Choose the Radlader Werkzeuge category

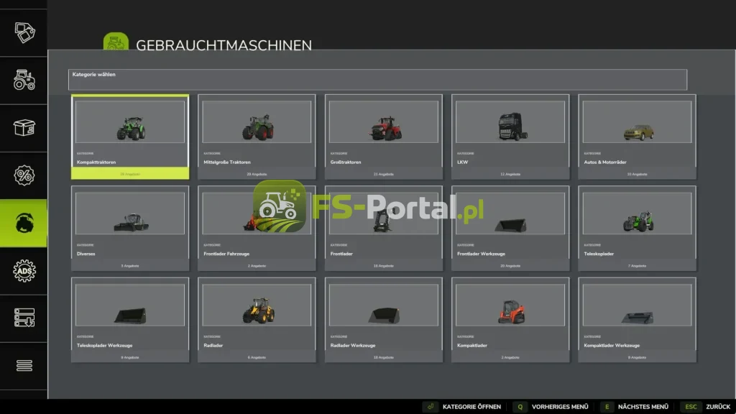(x=384, y=320)
